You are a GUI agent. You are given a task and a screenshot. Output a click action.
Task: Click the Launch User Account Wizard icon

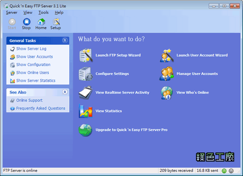[x=166, y=55]
